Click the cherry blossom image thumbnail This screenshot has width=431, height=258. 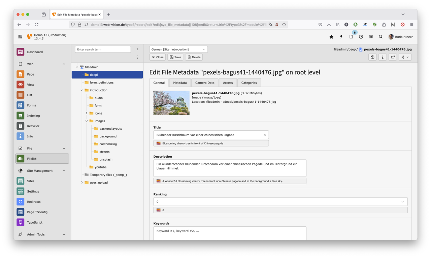(171, 103)
